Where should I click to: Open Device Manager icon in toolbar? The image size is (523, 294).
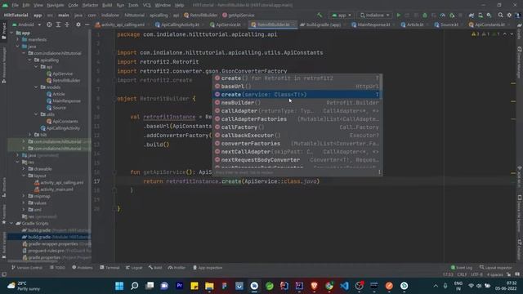pos(481,16)
